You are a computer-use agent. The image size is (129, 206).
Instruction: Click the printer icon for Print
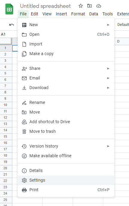coord(24,190)
